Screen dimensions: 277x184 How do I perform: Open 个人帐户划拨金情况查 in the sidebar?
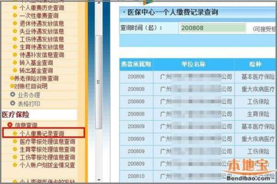pyautogui.click(x=48, y=165)
